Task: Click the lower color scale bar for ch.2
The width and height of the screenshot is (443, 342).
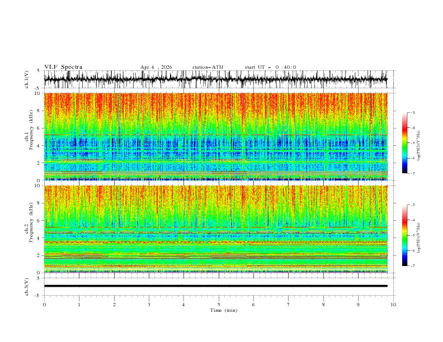Action: tap(404, 235)
